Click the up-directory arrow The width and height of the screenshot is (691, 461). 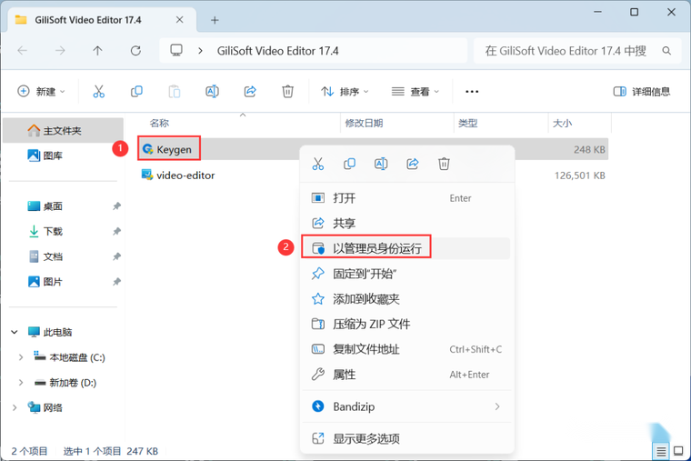[x=97, y=51]
